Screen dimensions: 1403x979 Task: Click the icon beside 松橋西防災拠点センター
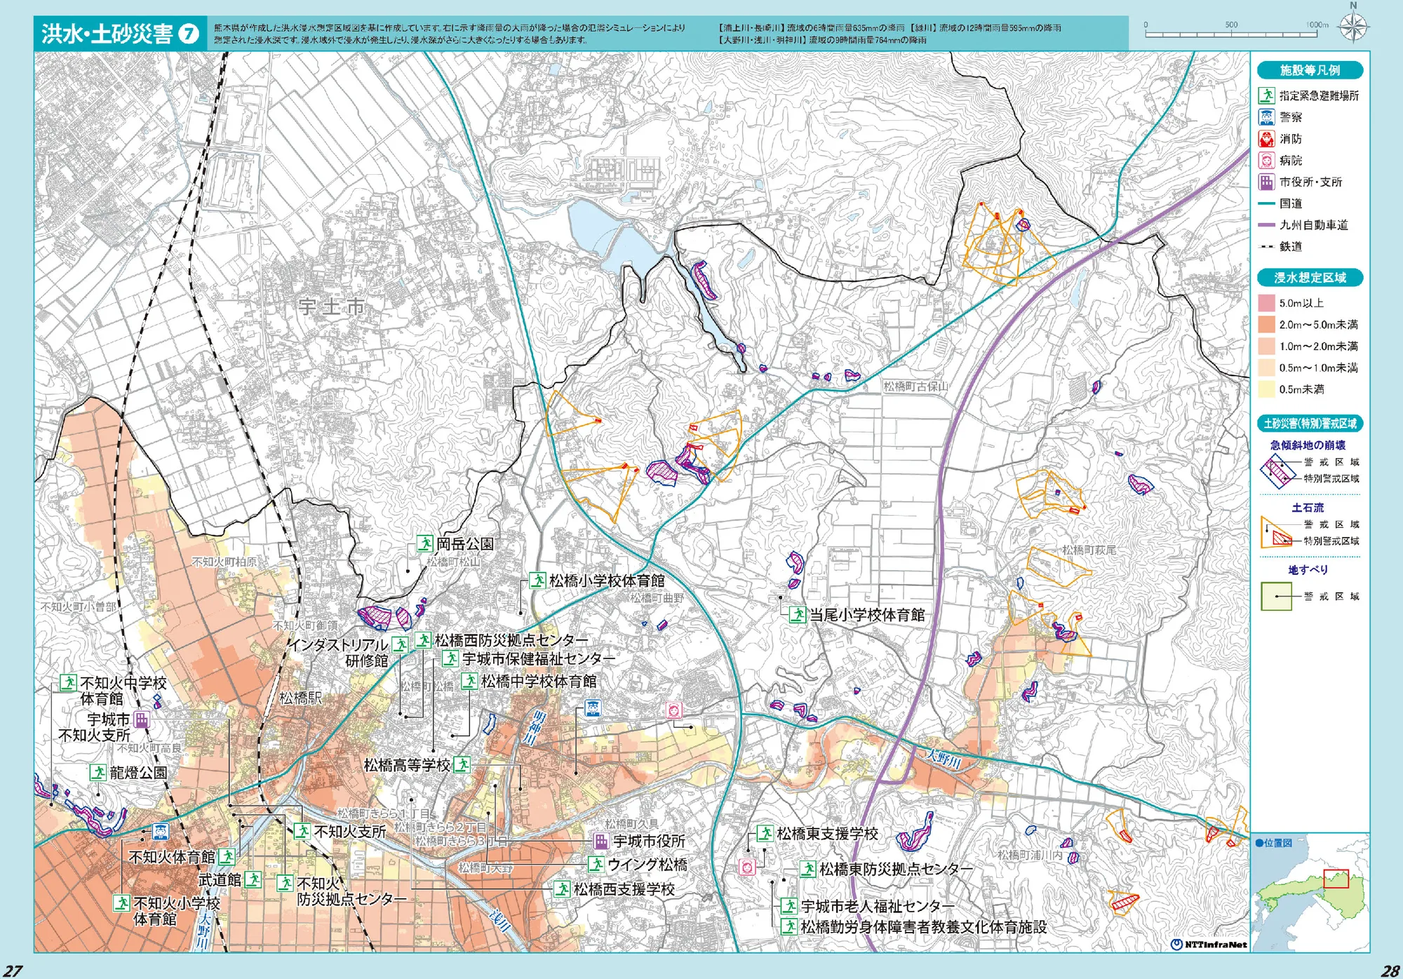pyautogui.click(x=423, y=640)
